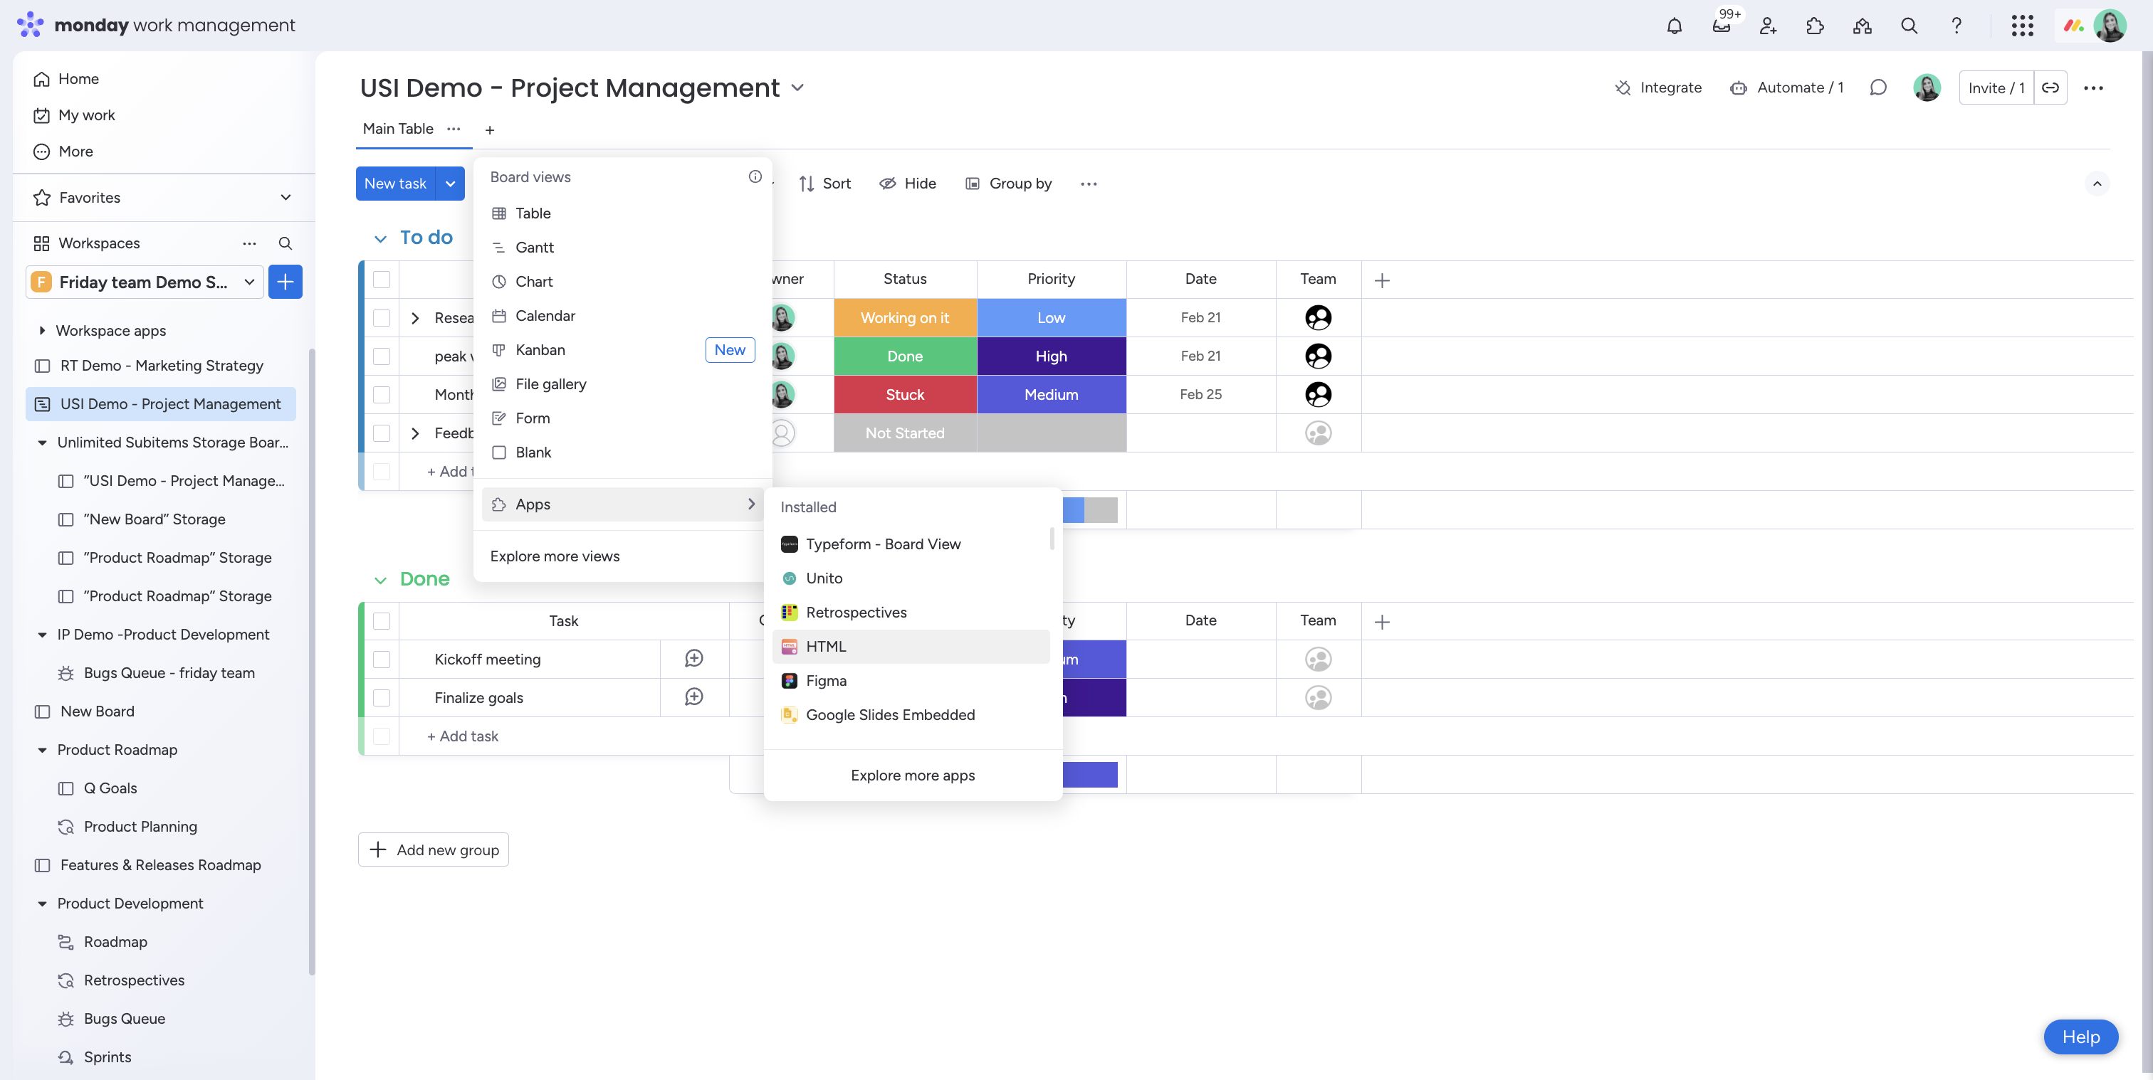2153x1080 pixels.
Task: Click the Help button
Action: [x=2080, y=1037]
